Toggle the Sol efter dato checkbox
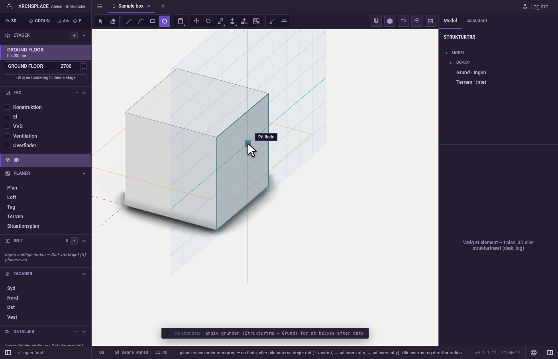Image resolution: width=558 pixels, height=359 pixels. point(169,333)
